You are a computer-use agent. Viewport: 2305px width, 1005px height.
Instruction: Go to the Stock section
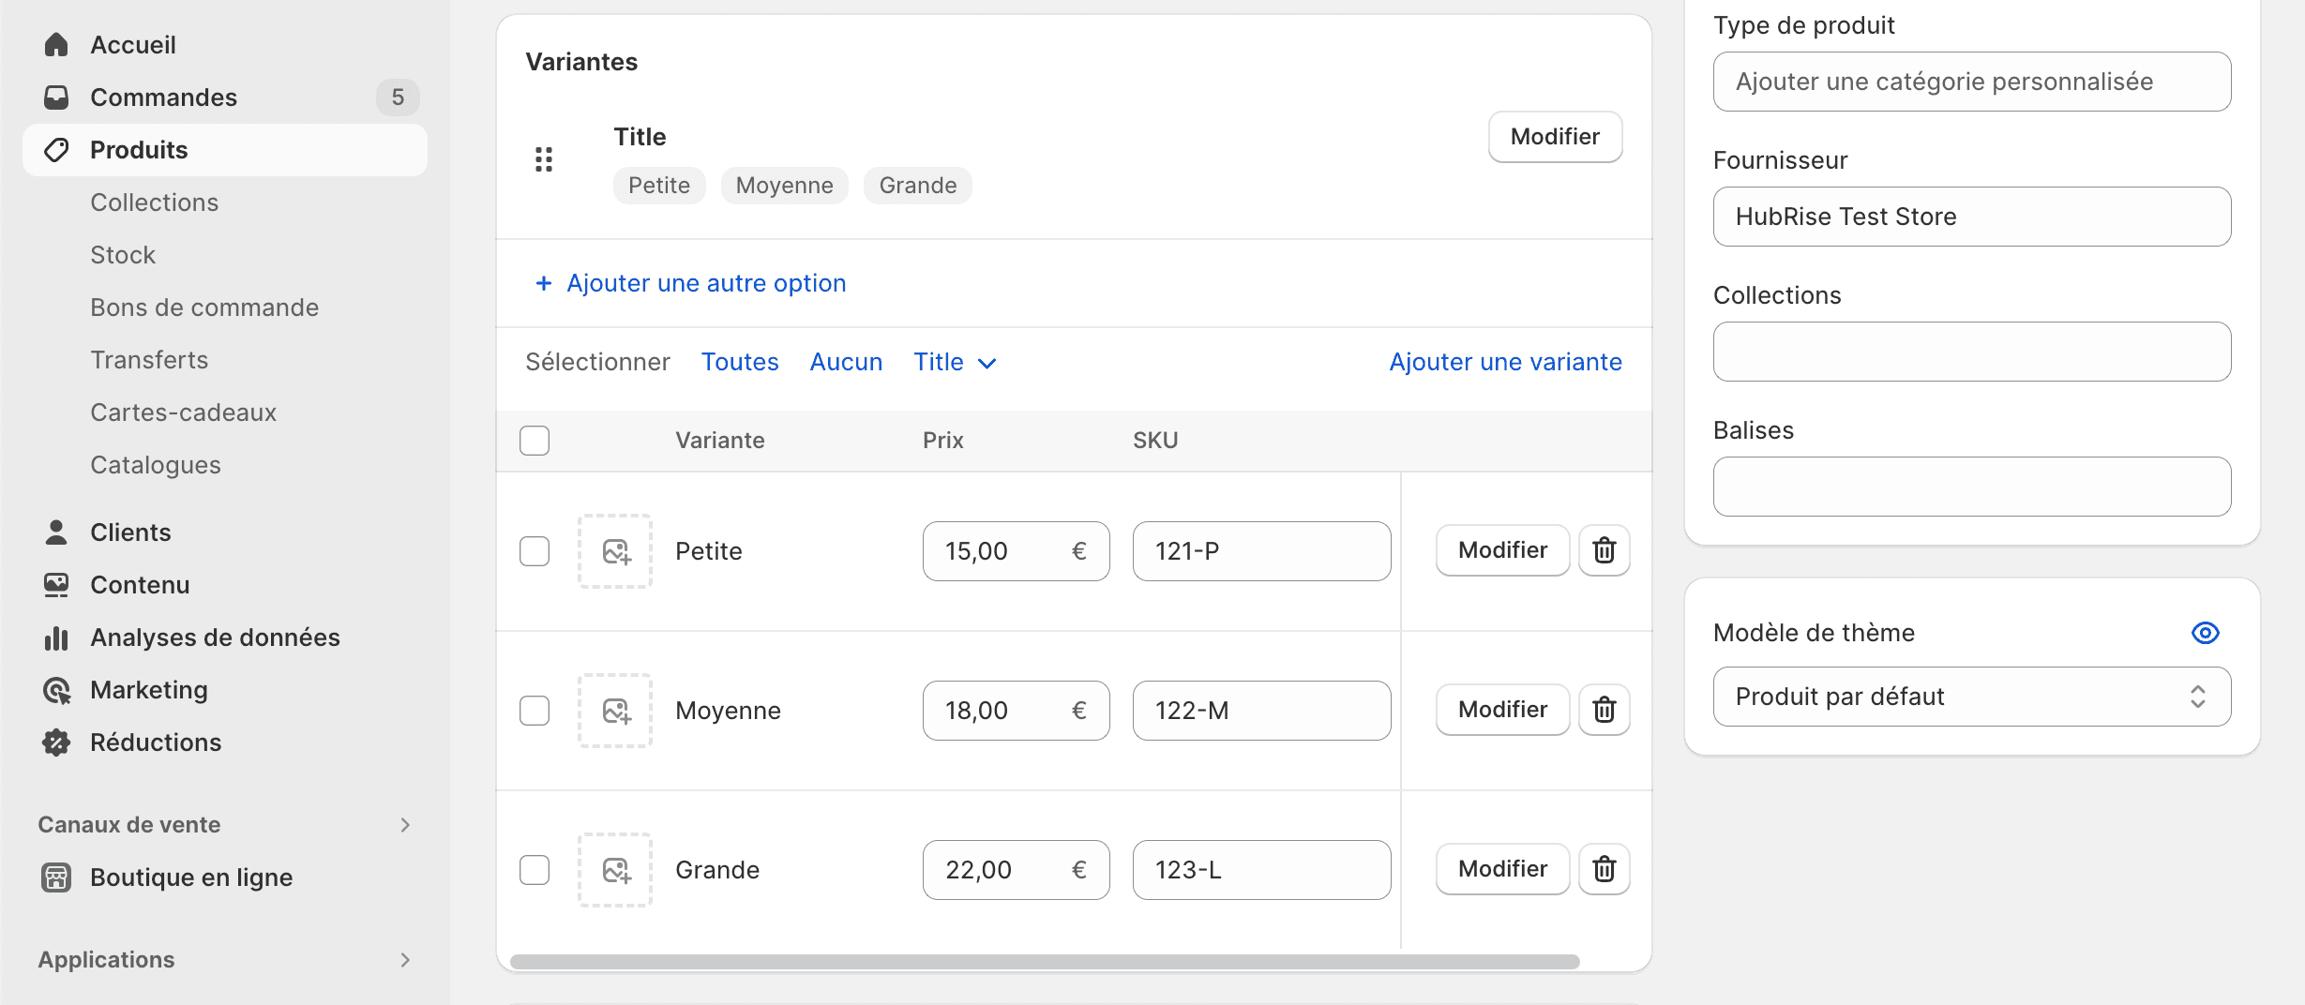(123, 254)
